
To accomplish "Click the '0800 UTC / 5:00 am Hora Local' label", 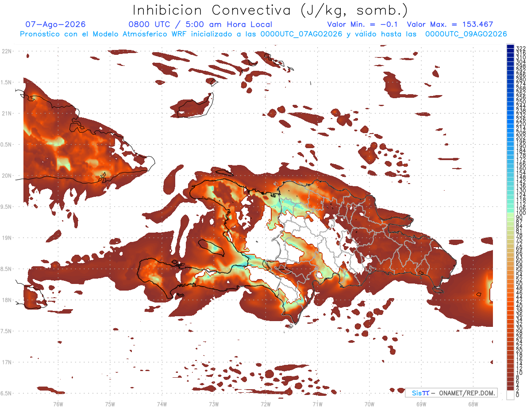I will [x=200, y=24].
